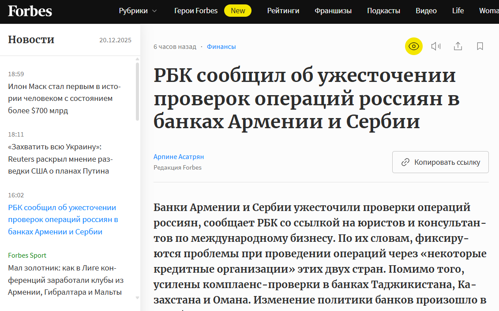Play article audio with speaker icon
Image resolution: width=499 pixels, height=311 pixels.
pyautogui.click(x=435, y=46)
